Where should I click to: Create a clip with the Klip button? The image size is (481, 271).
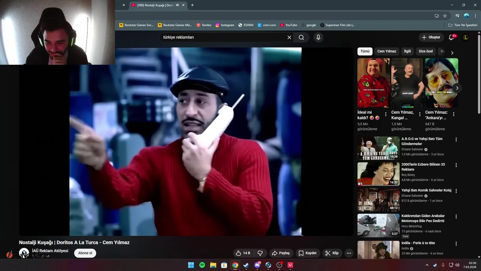[x=332, y=253]
